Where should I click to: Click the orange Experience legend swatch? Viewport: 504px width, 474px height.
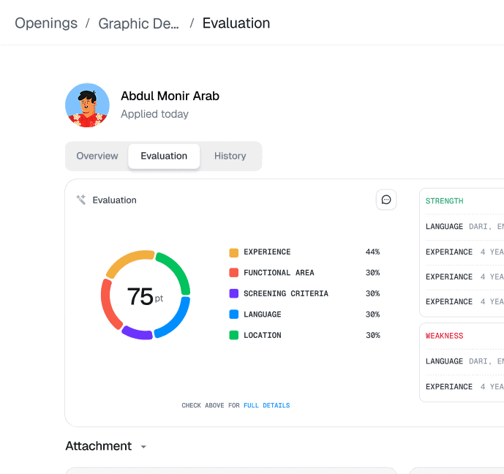(x=233, y=252)
